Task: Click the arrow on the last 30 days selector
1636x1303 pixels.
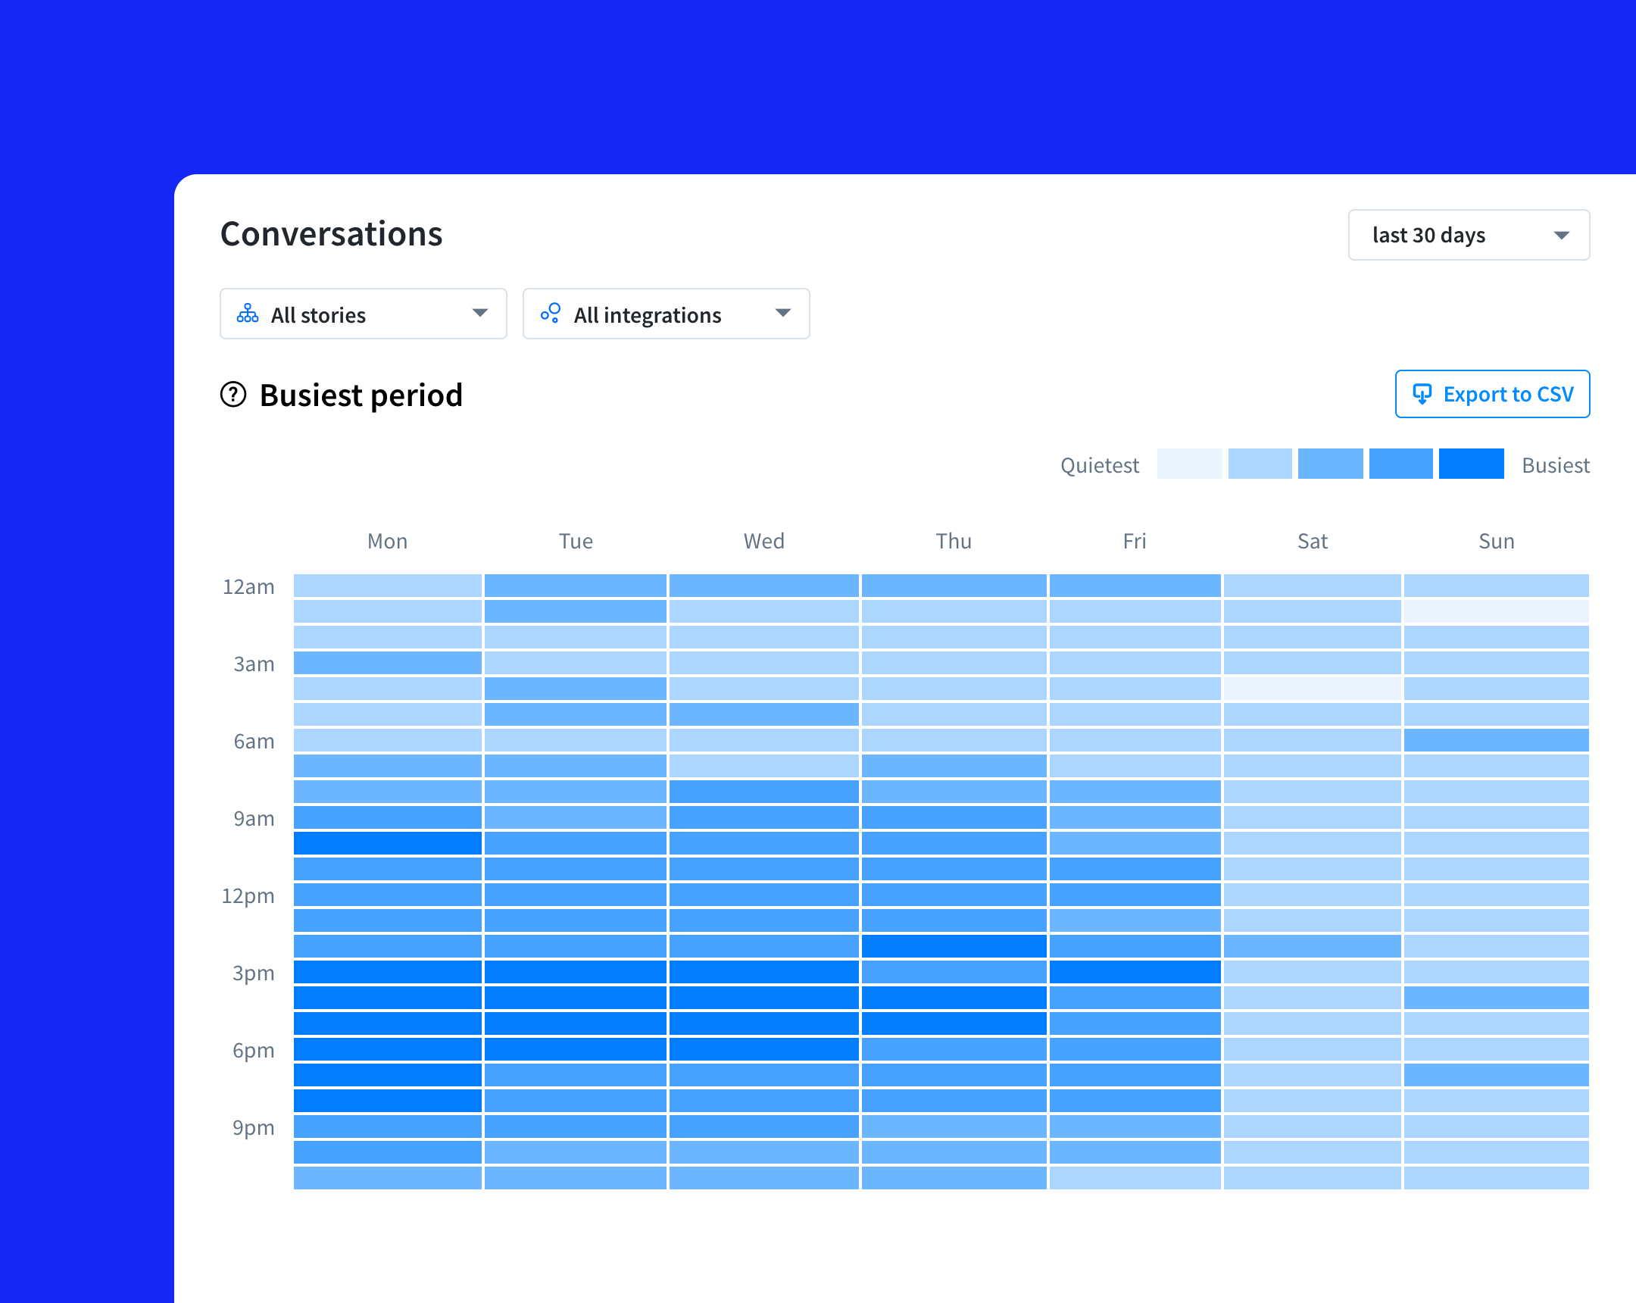Action: (1562, 236)
